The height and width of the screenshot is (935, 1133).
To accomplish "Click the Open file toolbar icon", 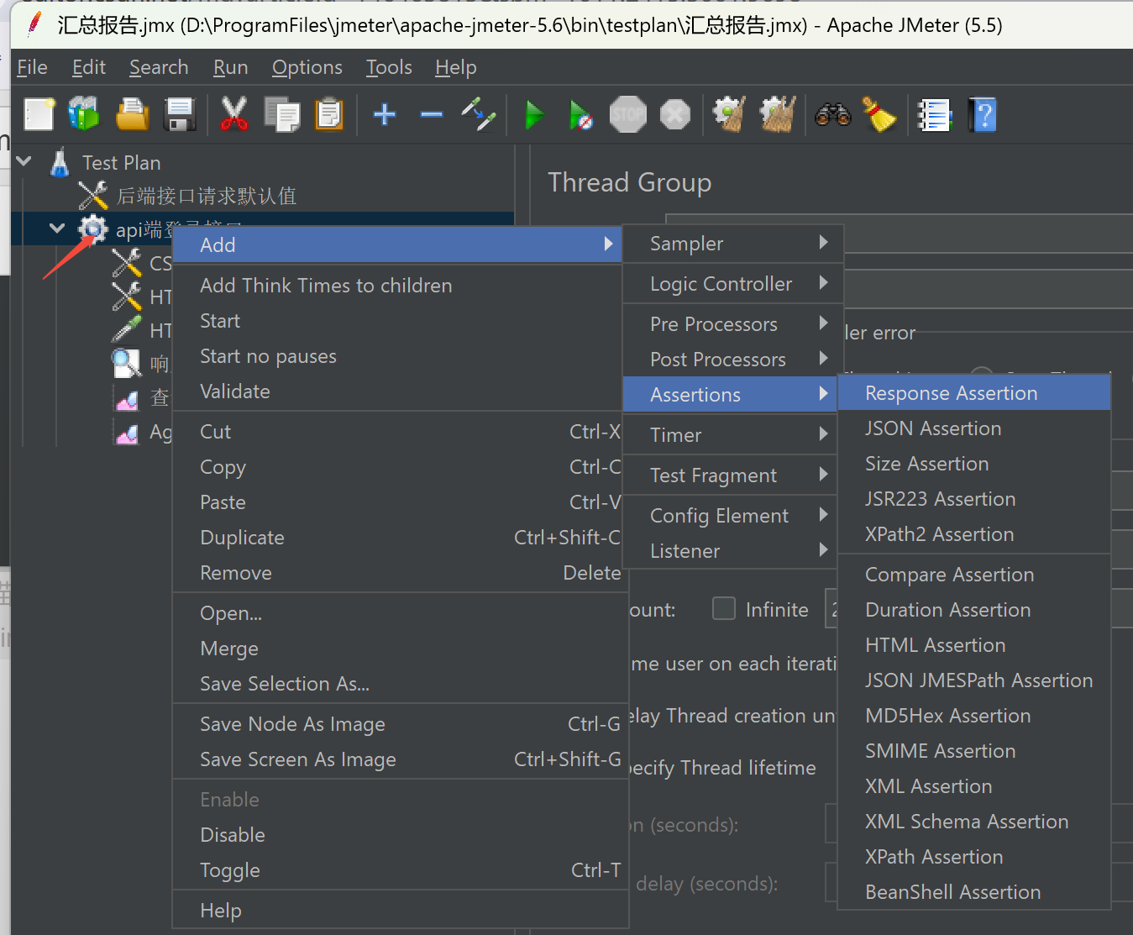I will 132,114.
